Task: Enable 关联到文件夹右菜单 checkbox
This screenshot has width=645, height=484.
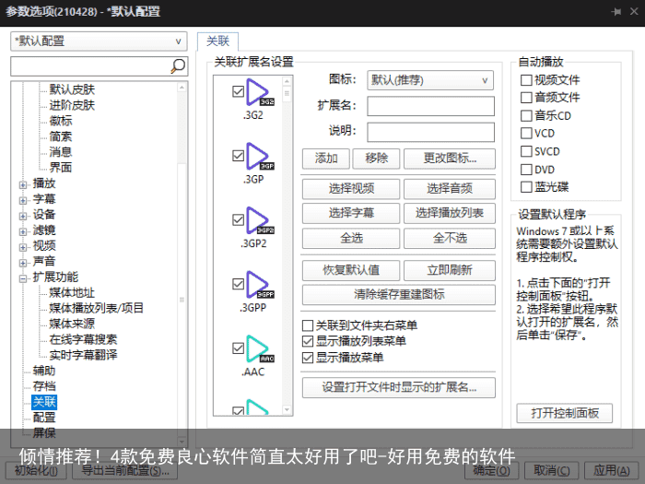Action: click(309, 325)
